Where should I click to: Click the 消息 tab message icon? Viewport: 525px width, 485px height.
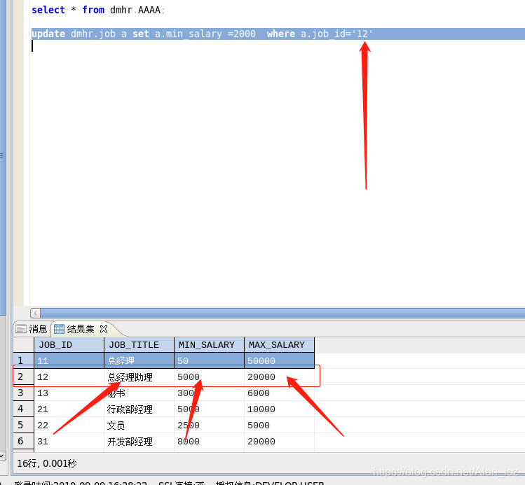point(21,329)
